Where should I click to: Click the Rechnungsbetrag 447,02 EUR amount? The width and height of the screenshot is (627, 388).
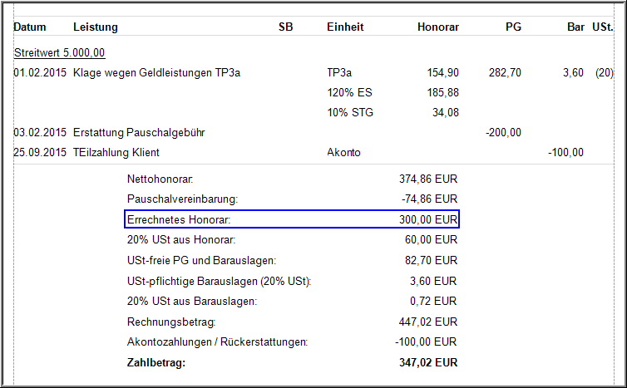tap(428, 322)
